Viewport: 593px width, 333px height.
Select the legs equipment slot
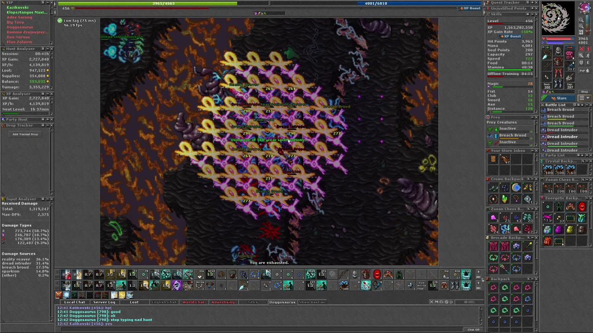pos(558,72)
